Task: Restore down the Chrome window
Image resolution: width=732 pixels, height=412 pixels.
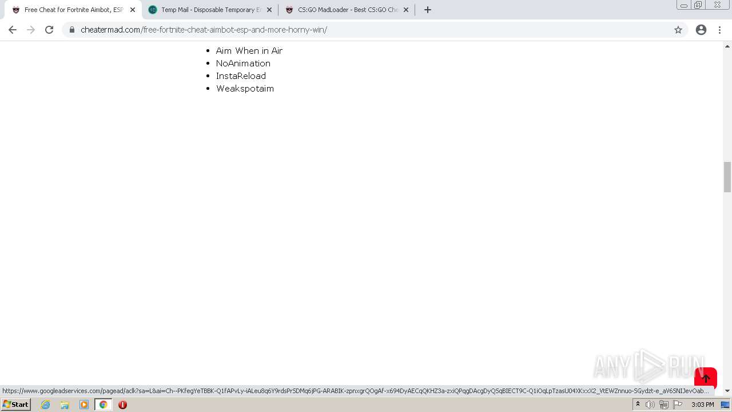Action: [x=698, y=5]
